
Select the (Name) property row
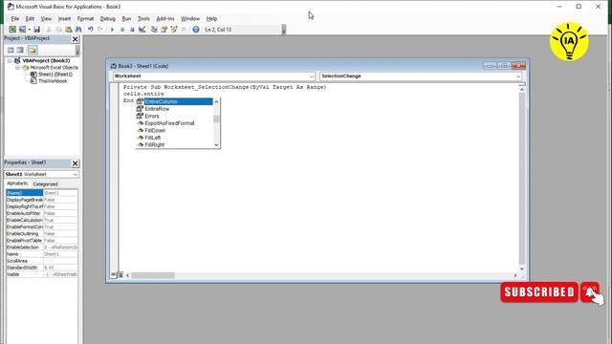(x=42, y=193)
